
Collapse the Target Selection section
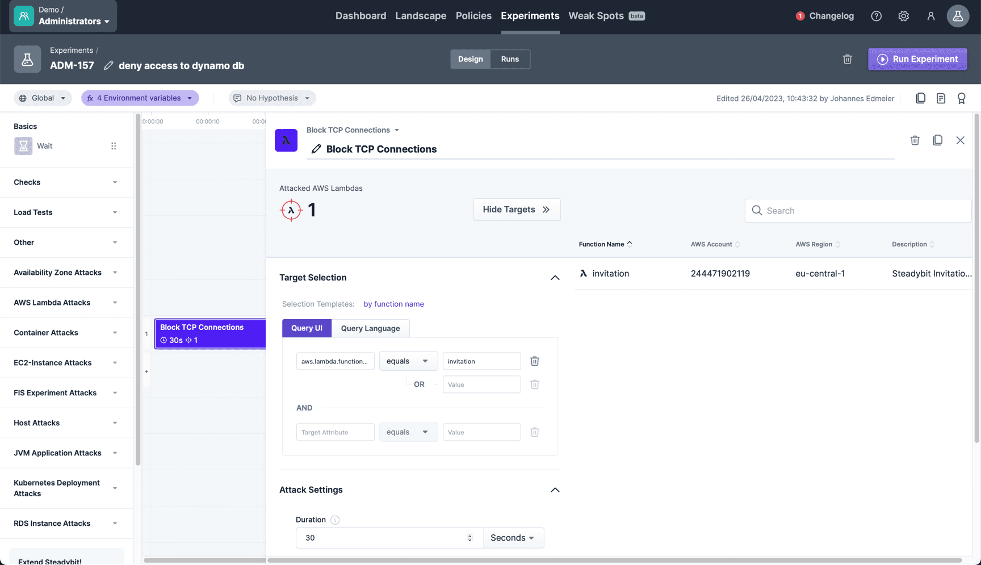(555, 278)
